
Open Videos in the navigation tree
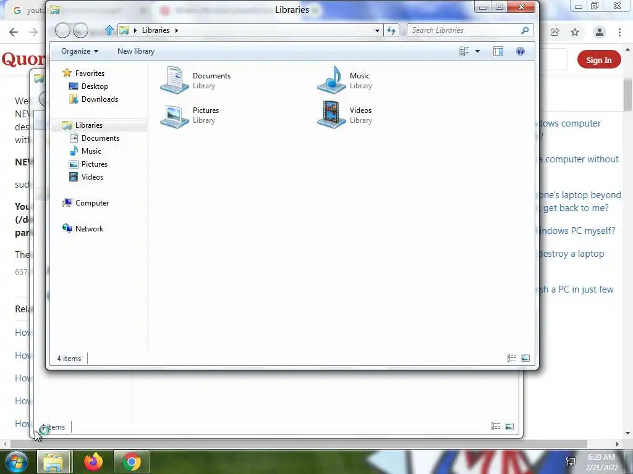click(93, 177)
